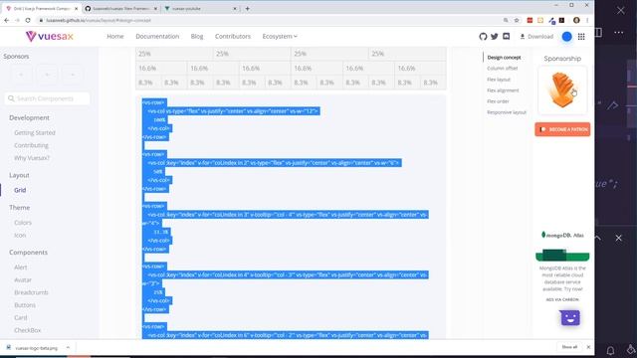
Task: Close the downloads bar
Action: (x=588, y=347)
